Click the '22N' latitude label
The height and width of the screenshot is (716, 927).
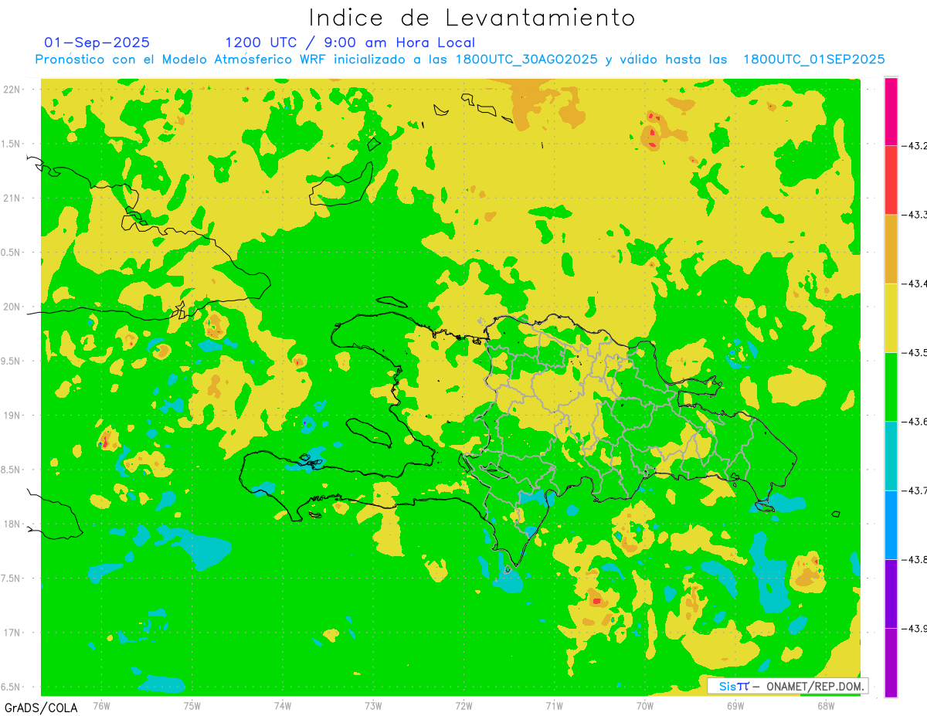(x=11, y=89)
